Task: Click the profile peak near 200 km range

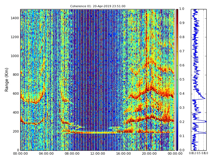Action: (205, 133)
